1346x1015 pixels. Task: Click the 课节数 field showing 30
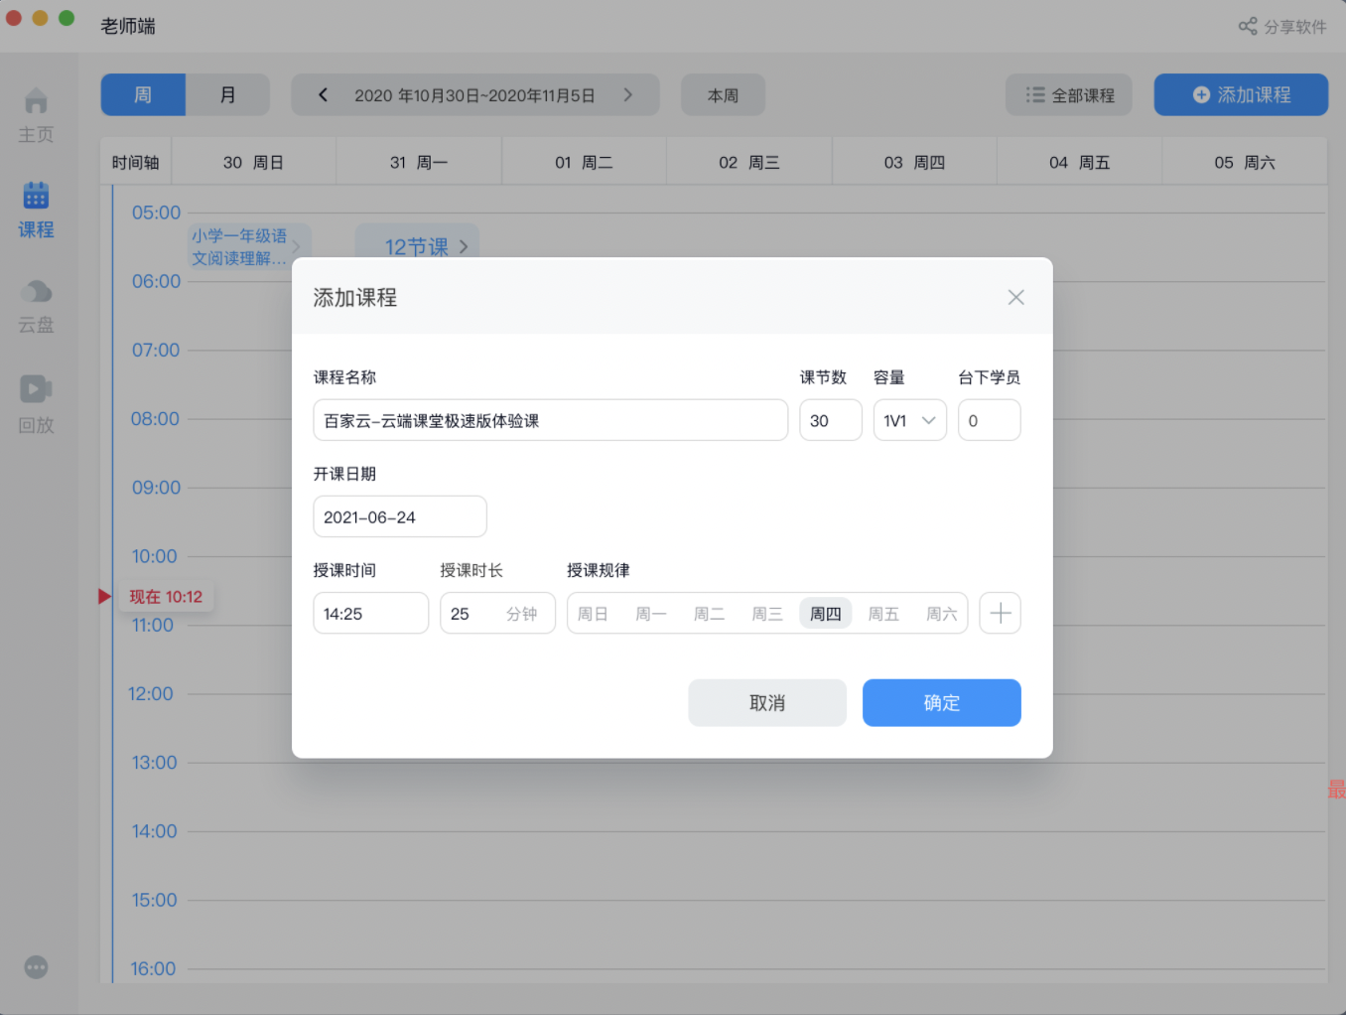point(831,420)
